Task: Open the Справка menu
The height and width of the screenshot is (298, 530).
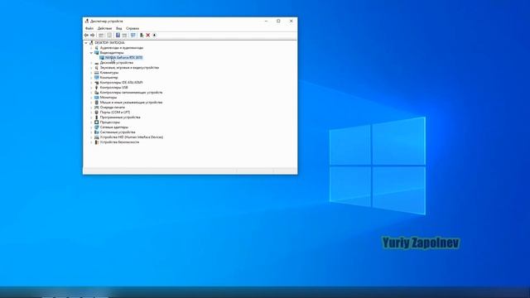Action: tap(132, 28)
